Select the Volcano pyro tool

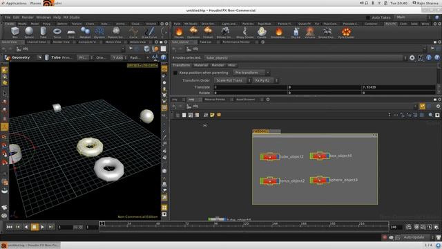pos(310,33)
